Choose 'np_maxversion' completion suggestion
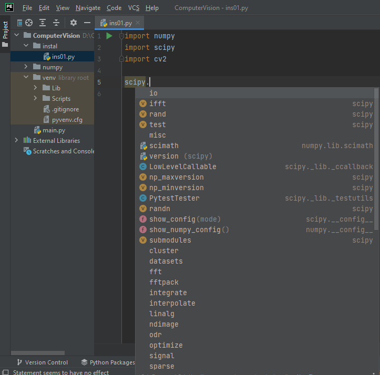The height and width of the screenshot is (375, 380). (254, 177)
